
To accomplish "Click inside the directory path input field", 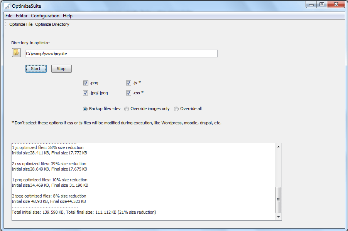I will point(121,54).
